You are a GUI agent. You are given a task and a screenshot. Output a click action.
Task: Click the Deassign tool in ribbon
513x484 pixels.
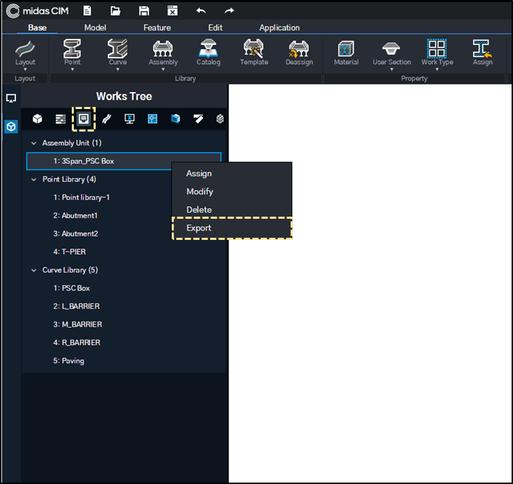coord(299,52)
